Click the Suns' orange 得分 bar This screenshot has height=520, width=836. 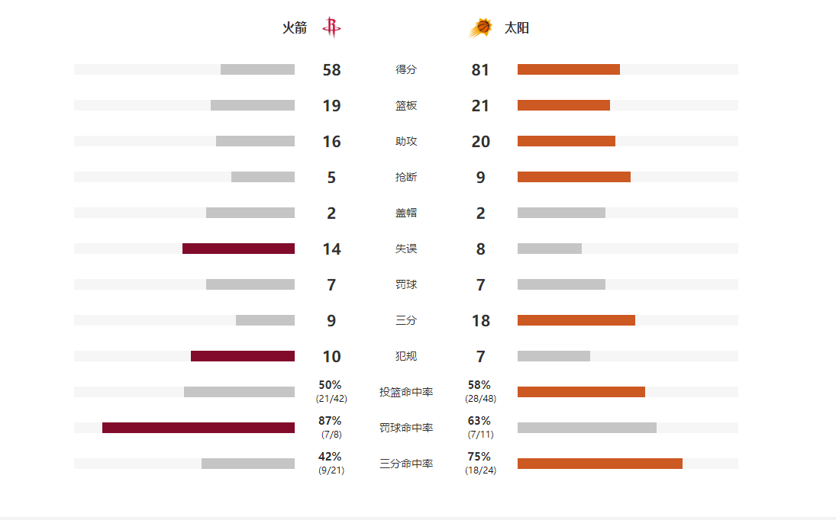click(568, 69)
